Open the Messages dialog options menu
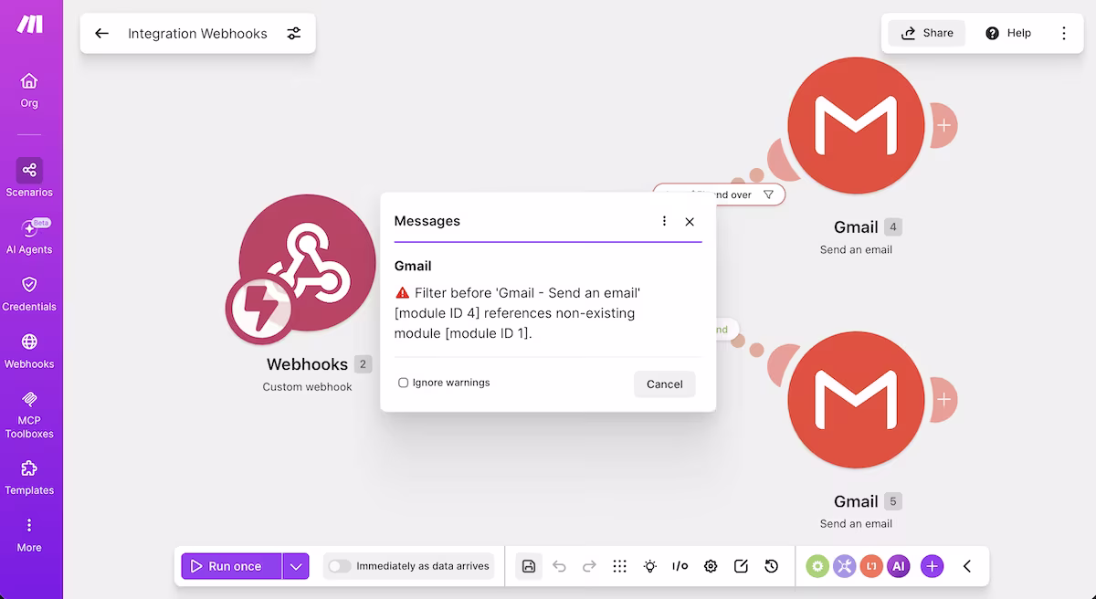The width and height of the screenshot is (1096, 599). 664,221
